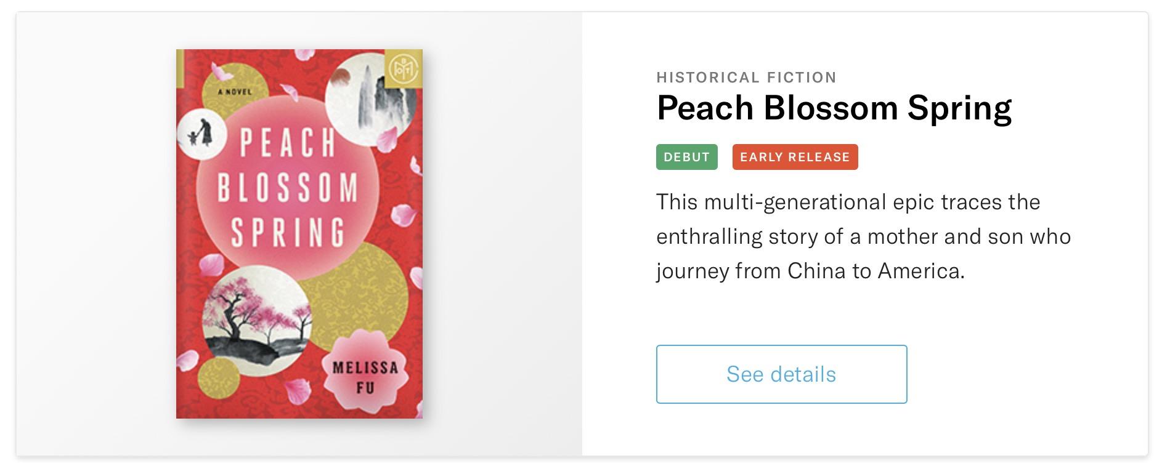The width and height of the screenshot is (1162, 474).
Task: Click the gold Book of the Month badge
Action: coord(403,67)
